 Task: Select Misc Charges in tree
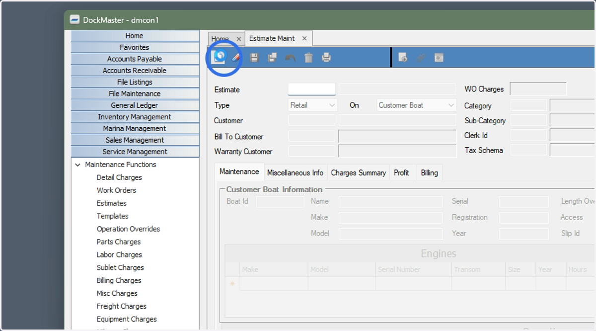pos(117,294)
